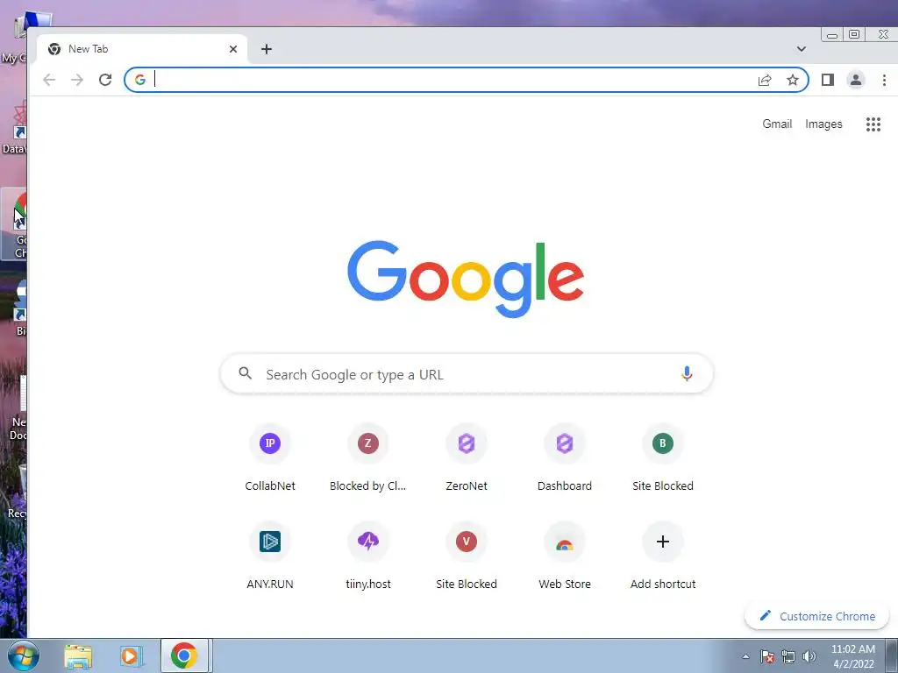Image resolution: width=898 pixels, height=673 pixels.
Task: Close the New Tab tab
Action: click(x=233, y=49)
